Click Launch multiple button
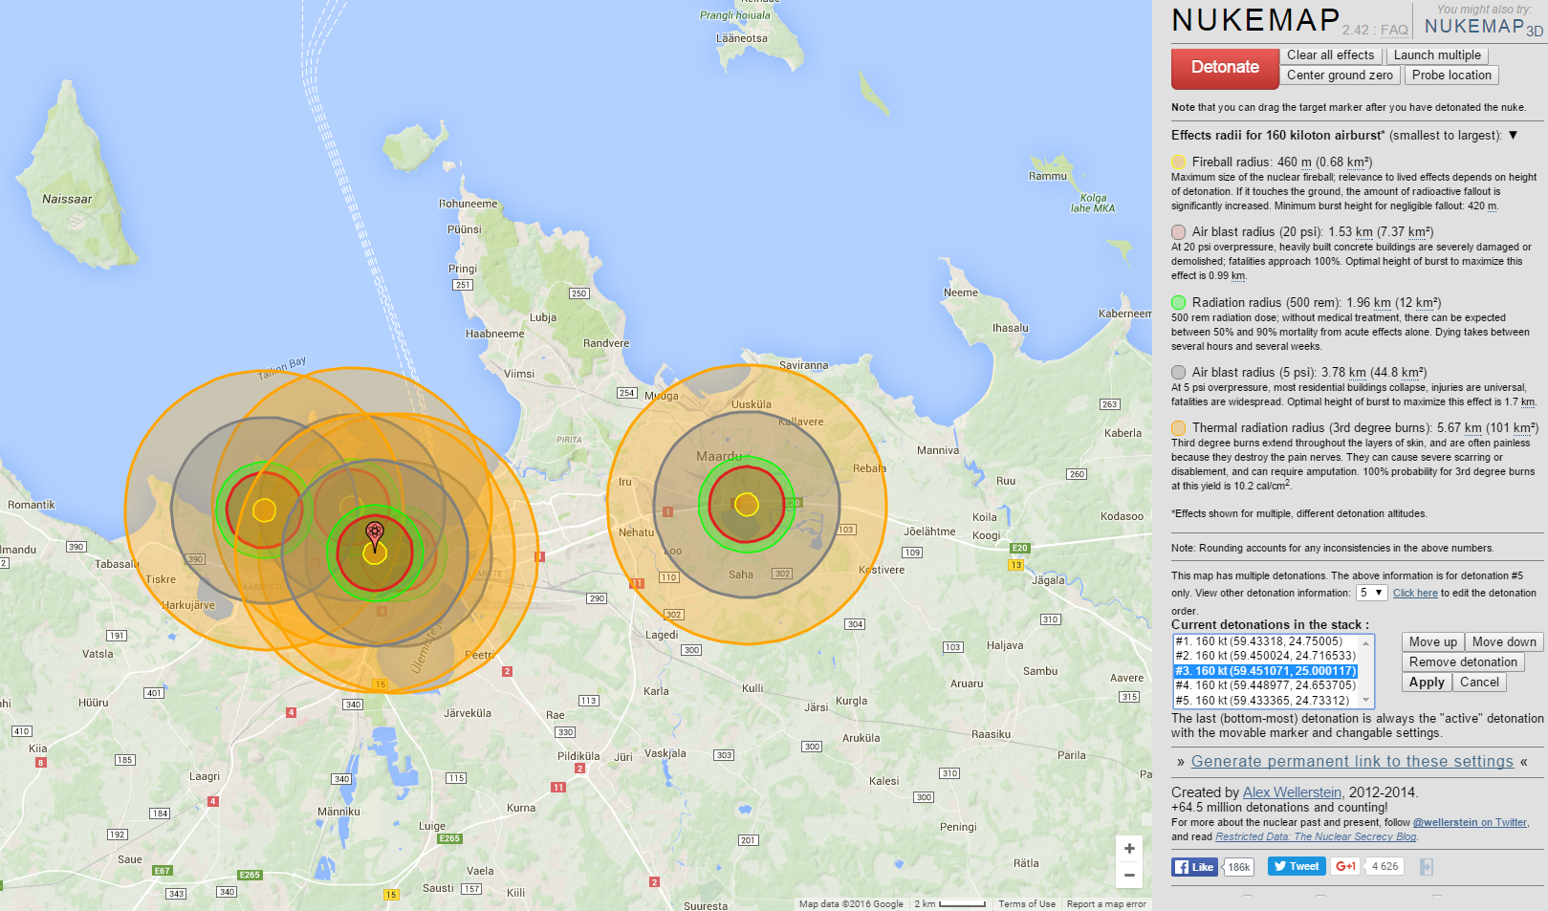Screen dimensions: 1548x911 pyautogui.click(x=1437, y=55)
